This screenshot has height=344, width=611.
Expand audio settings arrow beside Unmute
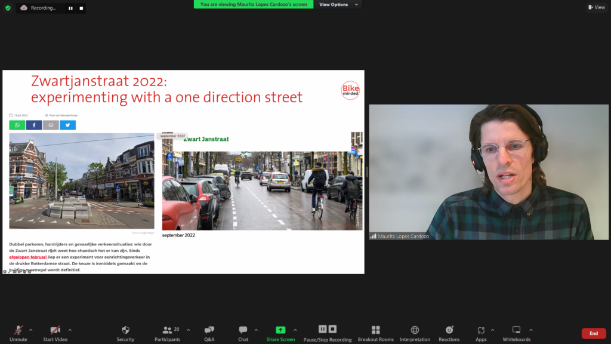31,330
